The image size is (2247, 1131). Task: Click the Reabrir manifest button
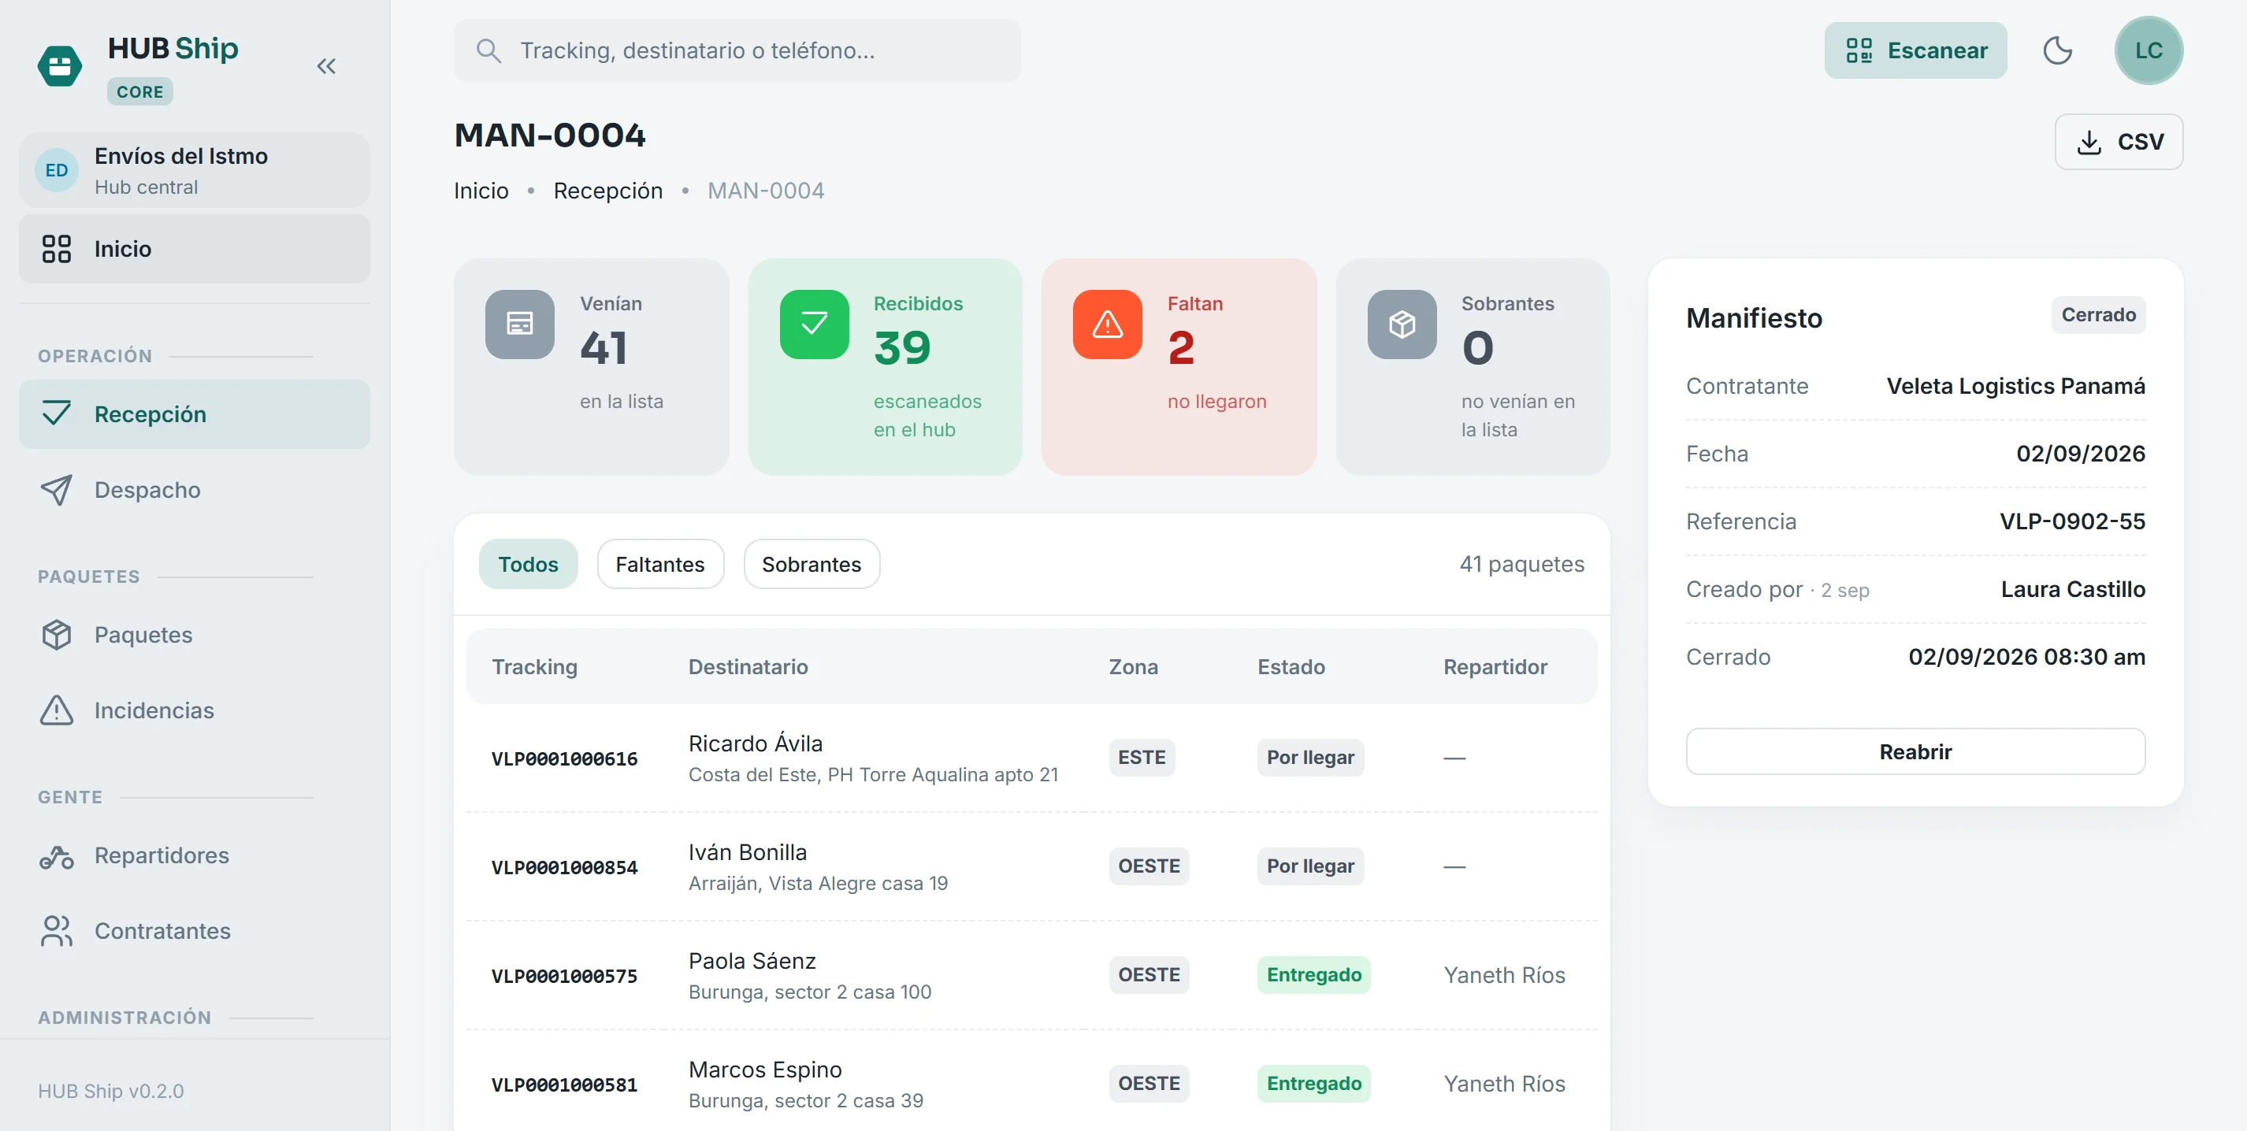point(1915,751)
